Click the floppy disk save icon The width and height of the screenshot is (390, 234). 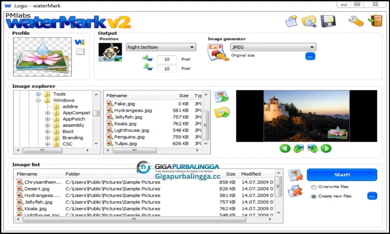327,21
